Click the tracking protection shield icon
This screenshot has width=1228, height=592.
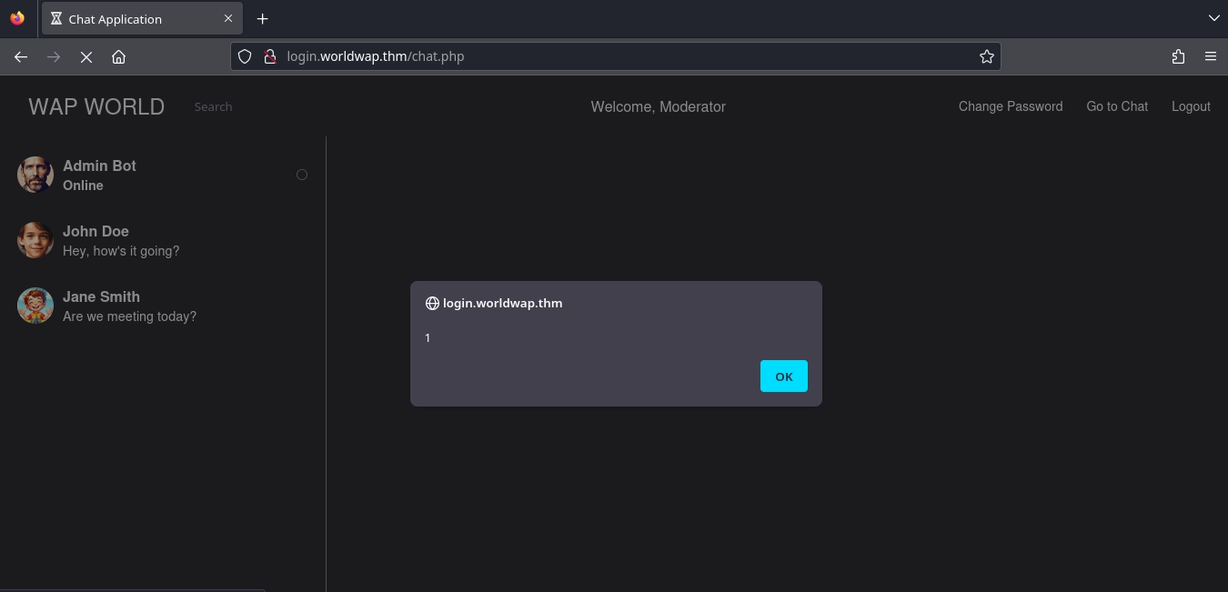pos(245,56)
